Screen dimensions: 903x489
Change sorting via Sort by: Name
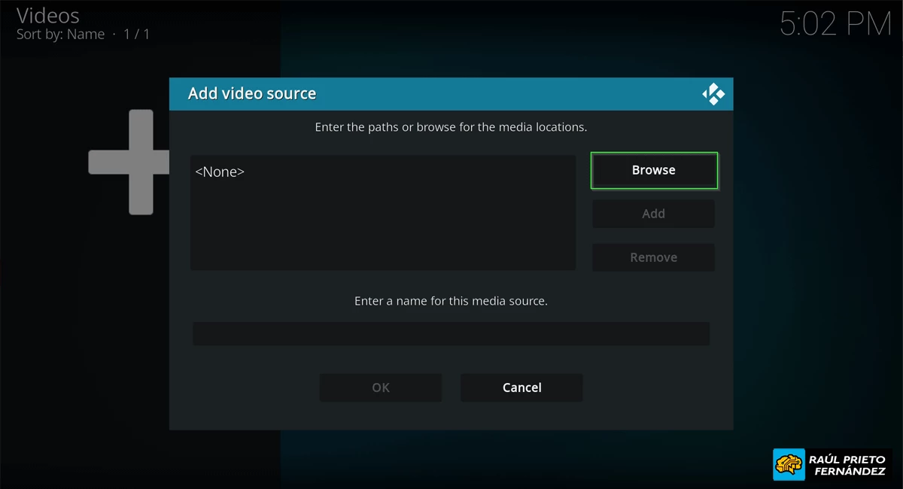coord(62,34)
